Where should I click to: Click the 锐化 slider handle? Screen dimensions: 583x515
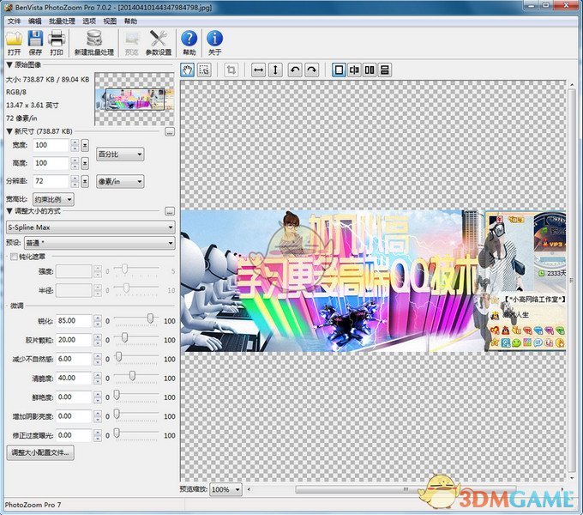[150, 318]
